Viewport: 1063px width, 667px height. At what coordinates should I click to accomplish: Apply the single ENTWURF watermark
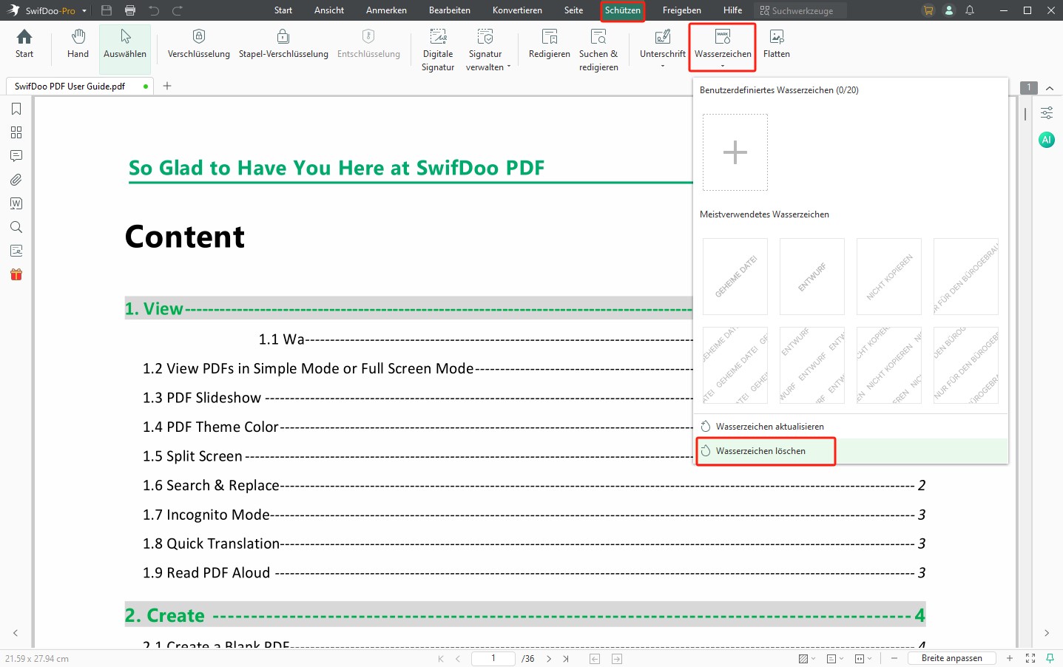click(812, 277)
